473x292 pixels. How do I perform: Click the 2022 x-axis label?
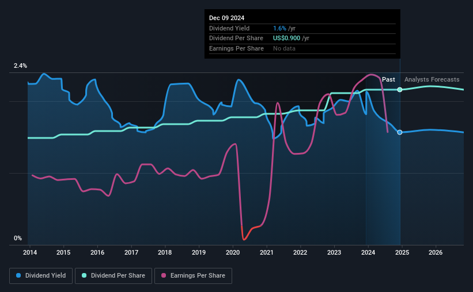(x=300, y=252)
